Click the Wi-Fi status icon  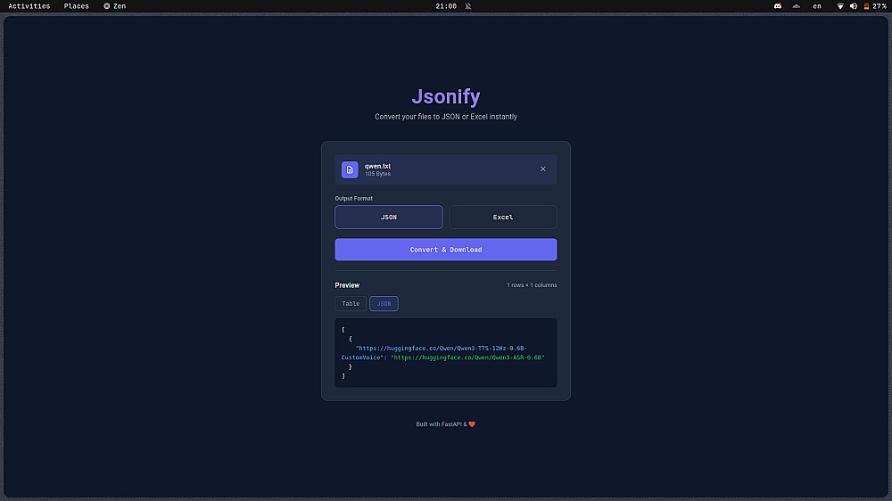point(840,6)
